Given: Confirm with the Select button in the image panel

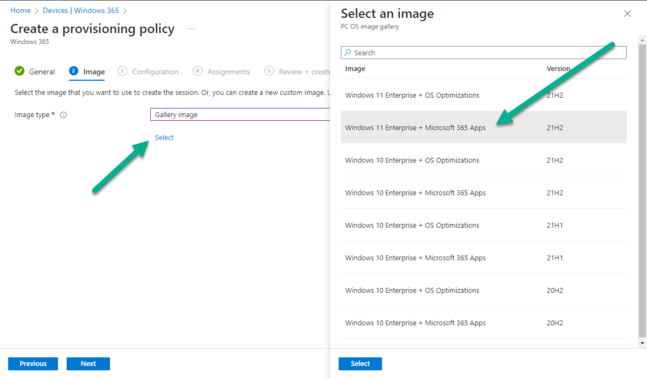Looking at the screenshot, I should 360,363.
